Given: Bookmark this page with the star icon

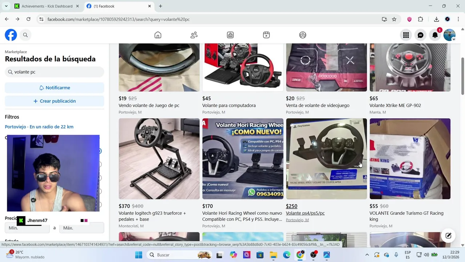Looking at the screenshot, I should coord(394,19).
